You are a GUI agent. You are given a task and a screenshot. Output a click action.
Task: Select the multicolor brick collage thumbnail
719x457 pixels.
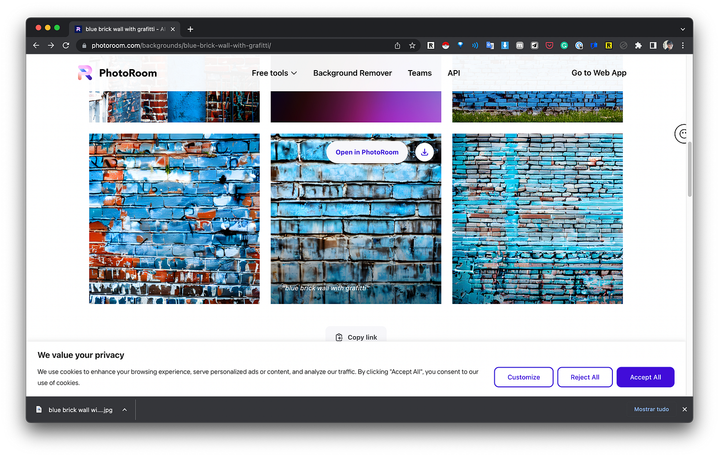pyautogui.click(x=174, y=107)
